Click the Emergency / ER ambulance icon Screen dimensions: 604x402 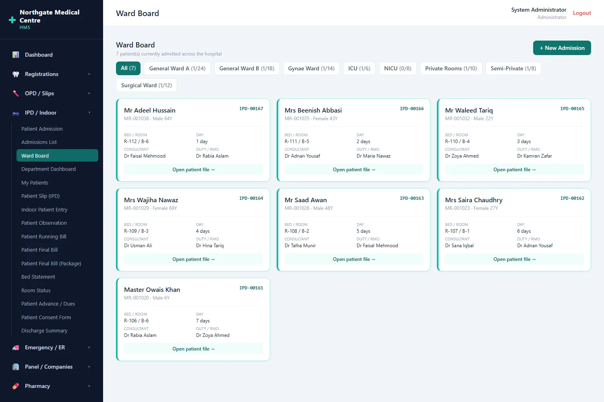coord(16,348)
